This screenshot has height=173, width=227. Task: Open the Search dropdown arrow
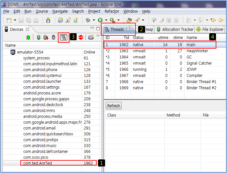coord(143,20)
